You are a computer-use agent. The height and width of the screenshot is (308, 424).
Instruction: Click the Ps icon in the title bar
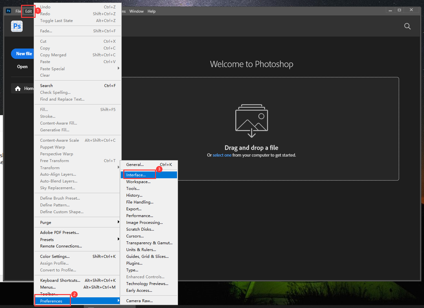click(9, 11)
